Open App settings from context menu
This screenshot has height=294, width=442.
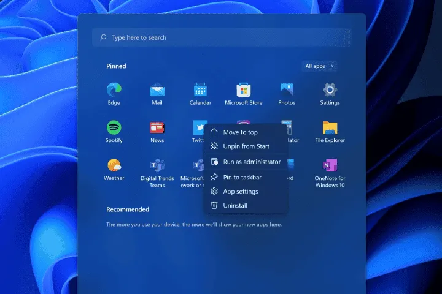[x=241, y=191]
